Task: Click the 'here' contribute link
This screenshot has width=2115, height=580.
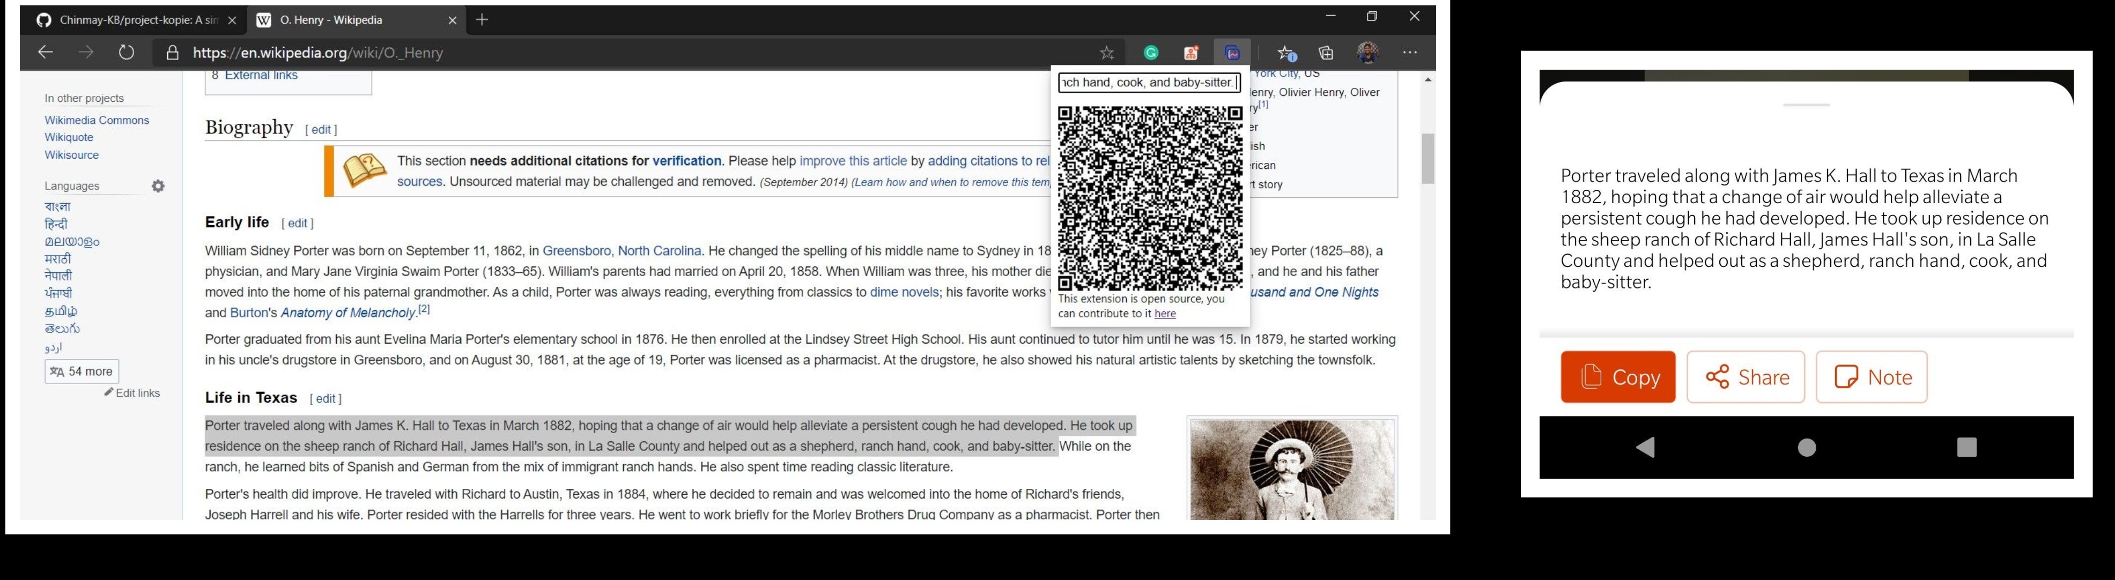Action: click(x=1164, y=314)
